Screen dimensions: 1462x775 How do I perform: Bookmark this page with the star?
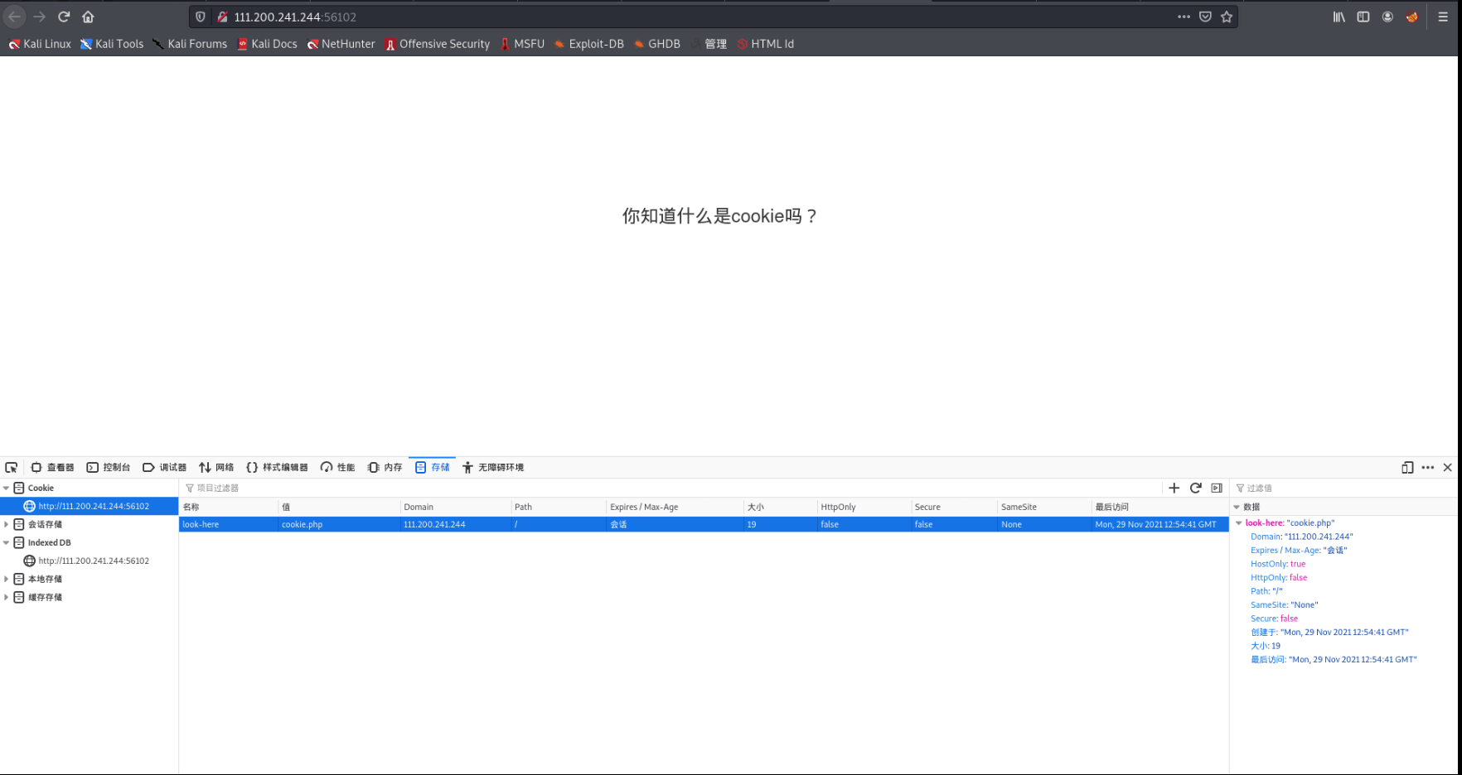click(x=1227, y=17)
